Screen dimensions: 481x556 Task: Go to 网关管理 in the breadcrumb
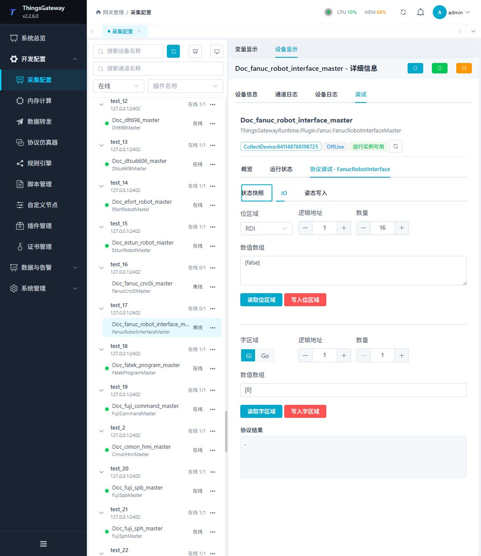point(113,12)
